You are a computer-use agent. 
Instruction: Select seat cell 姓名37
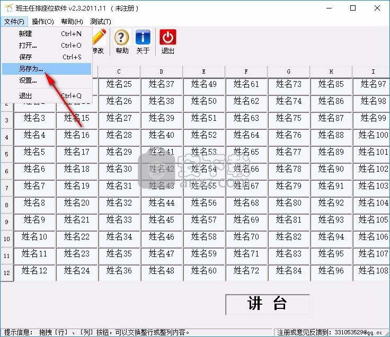point(162,86)
